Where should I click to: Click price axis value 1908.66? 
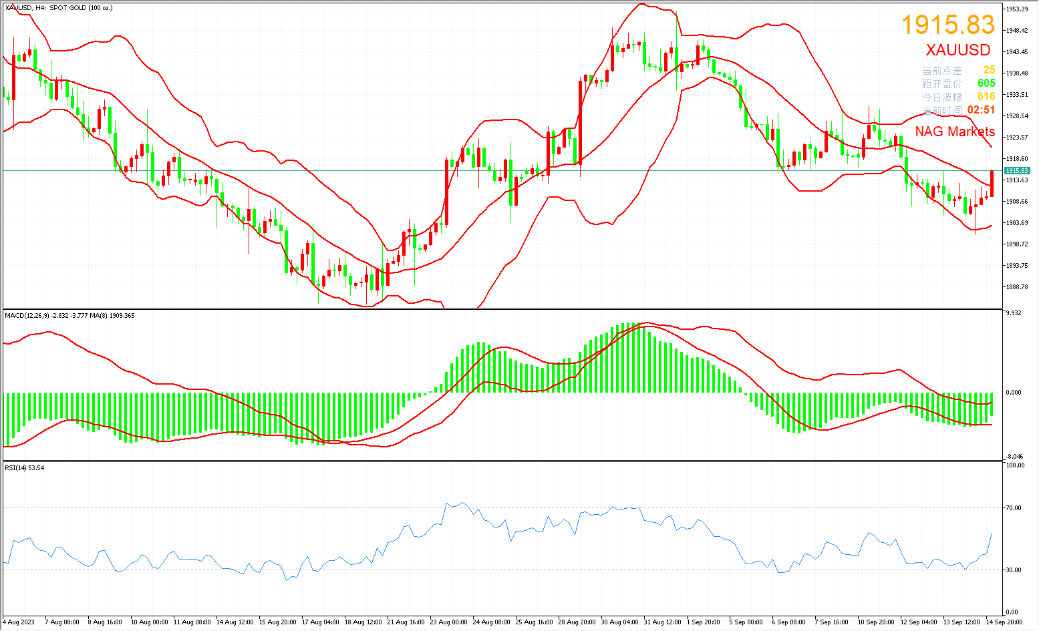coord(1017,202)
